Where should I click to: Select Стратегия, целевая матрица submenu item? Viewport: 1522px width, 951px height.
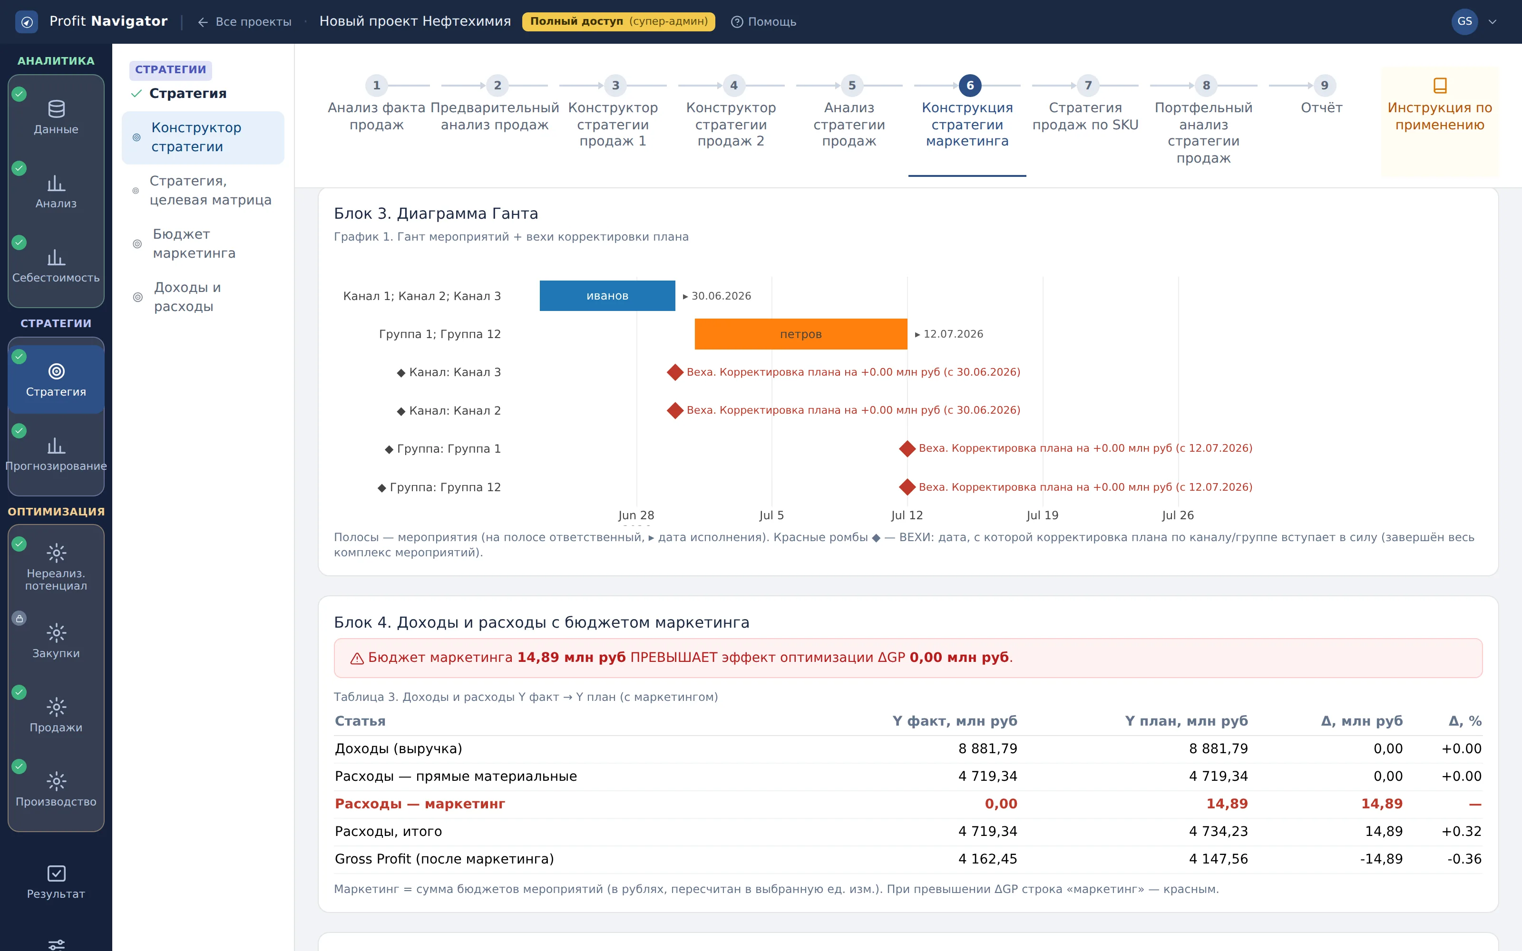point(203,191)
